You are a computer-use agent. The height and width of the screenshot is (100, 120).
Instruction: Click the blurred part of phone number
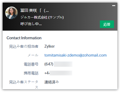click(63, 64)
